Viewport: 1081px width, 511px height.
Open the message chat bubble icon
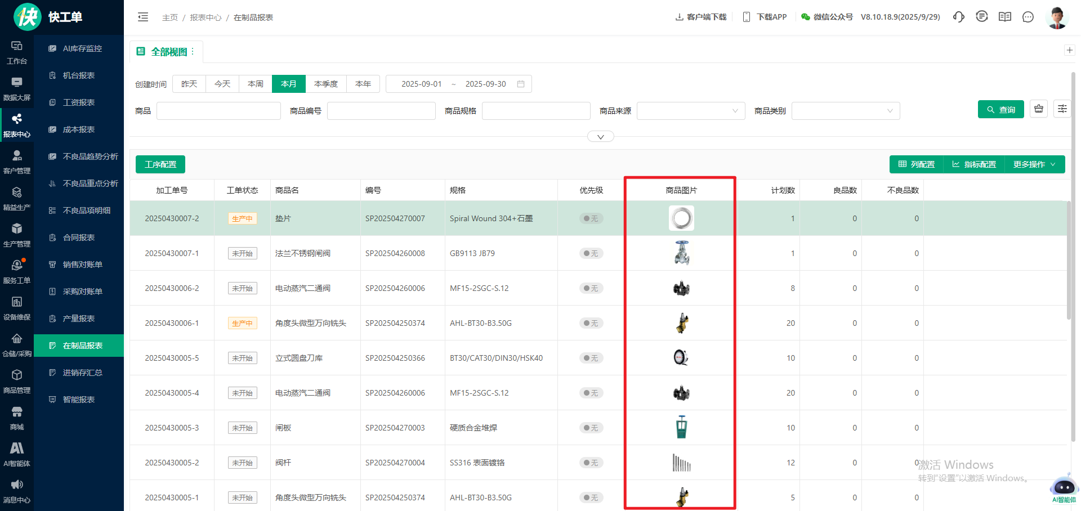click(1028, 17)
